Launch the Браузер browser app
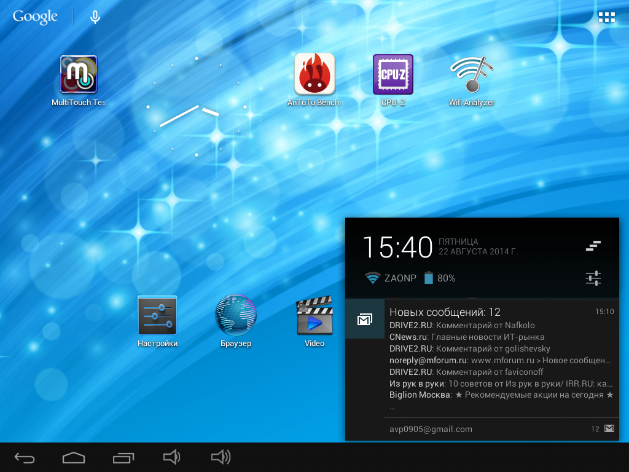Image resolution: width=629 pixels, height=472 pixels. point(236,316)
